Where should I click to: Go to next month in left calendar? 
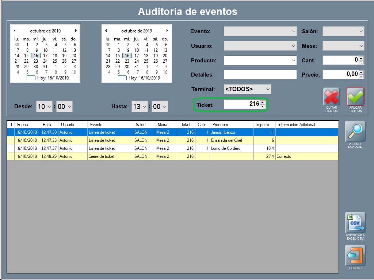click(76, 31)
